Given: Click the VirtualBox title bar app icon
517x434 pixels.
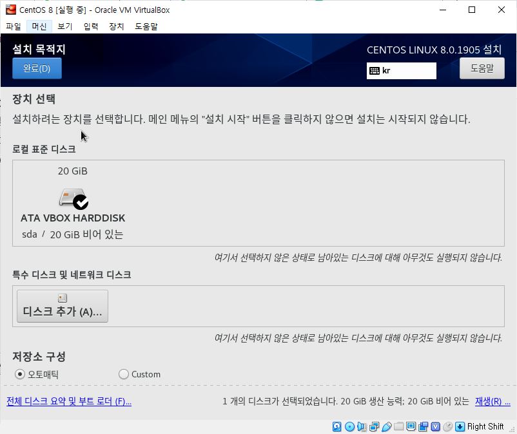Looking at the screenshot, I should pyautogui.click(x=10, y=10).
